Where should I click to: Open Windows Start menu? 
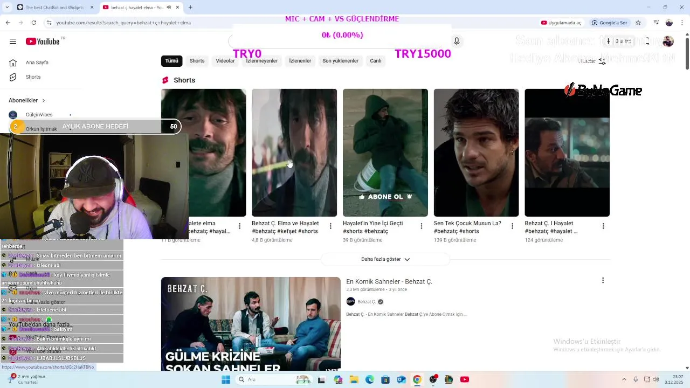pyautogui.click(x=226, y=379)
